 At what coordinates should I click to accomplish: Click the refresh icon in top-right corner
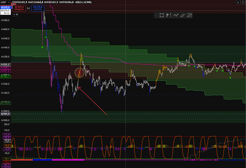[x=243, y=2]
